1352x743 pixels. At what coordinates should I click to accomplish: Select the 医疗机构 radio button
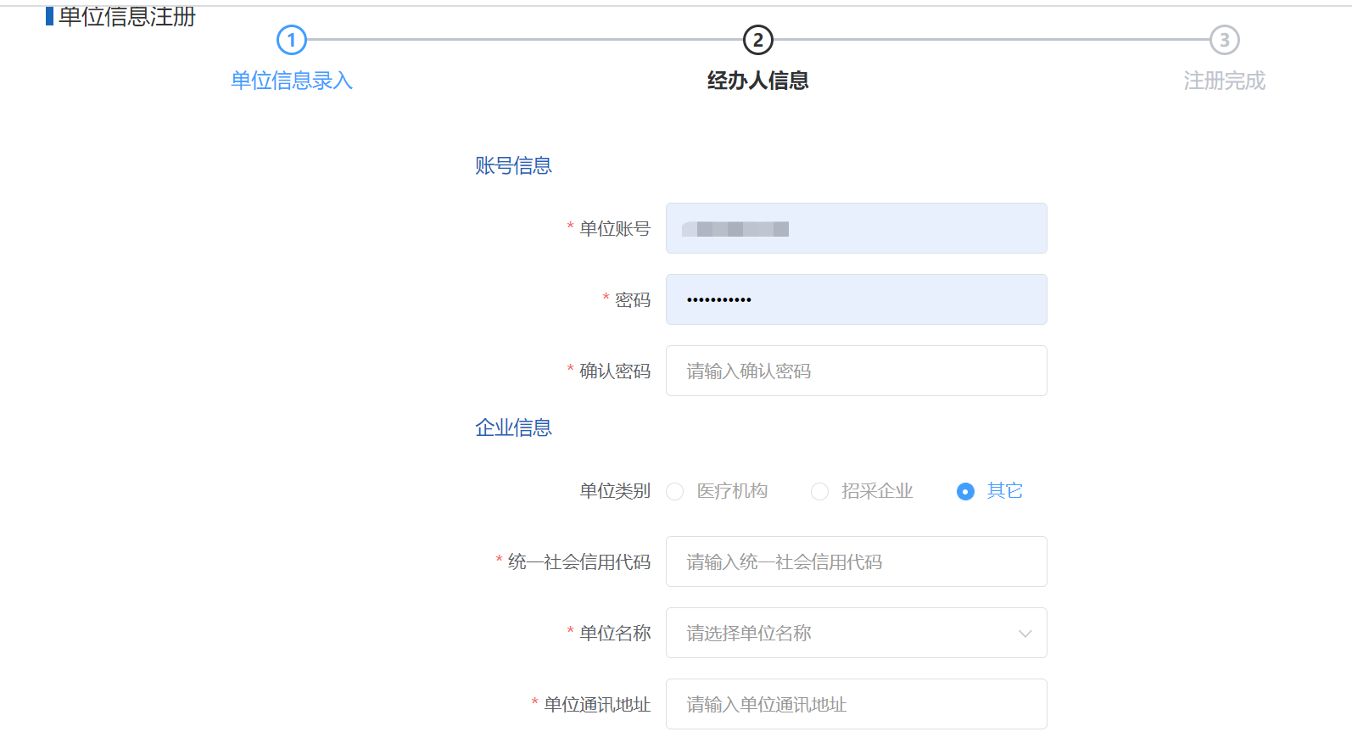[675, 492]
